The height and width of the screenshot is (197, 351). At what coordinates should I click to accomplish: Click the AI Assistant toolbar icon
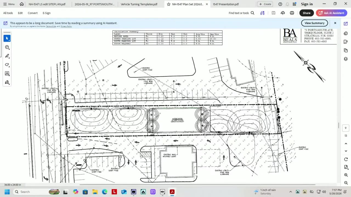[262, 13]
